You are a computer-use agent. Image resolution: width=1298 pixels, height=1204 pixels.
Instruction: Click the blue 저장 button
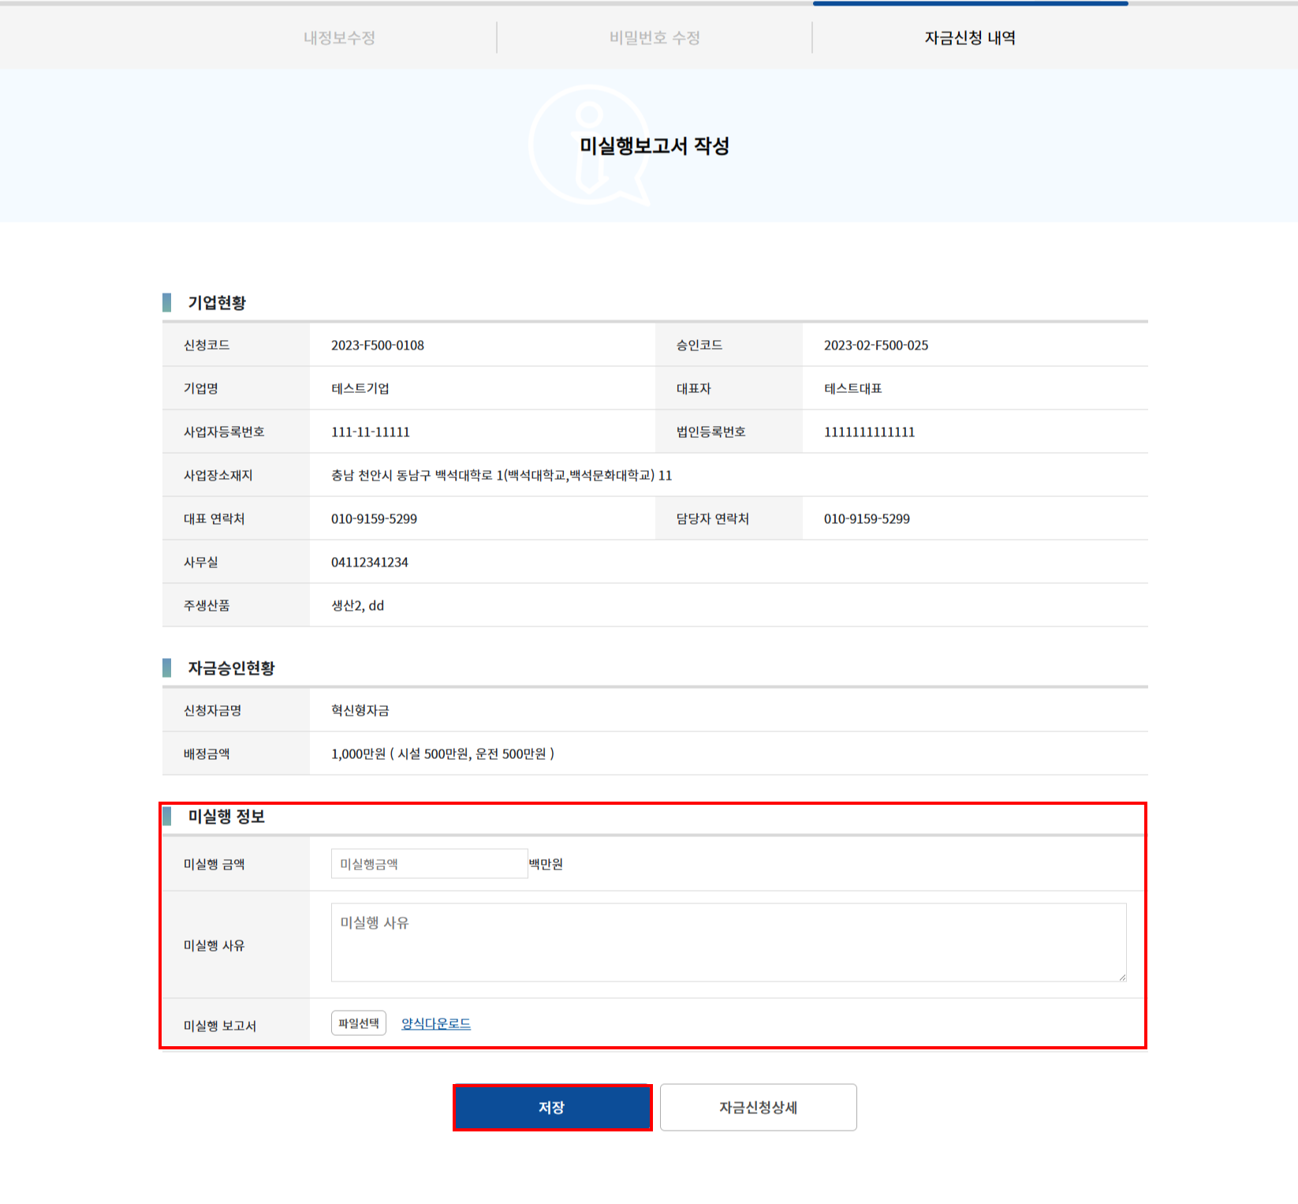(552, 1108)
